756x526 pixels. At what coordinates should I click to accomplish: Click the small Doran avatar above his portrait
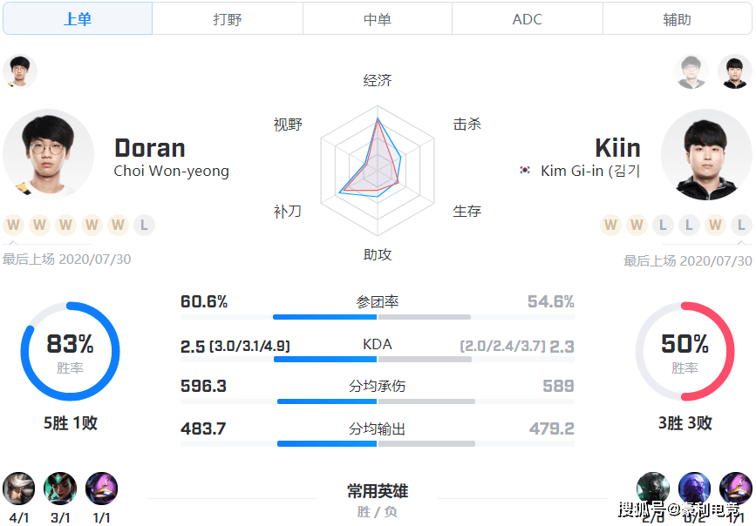point(19,71)
